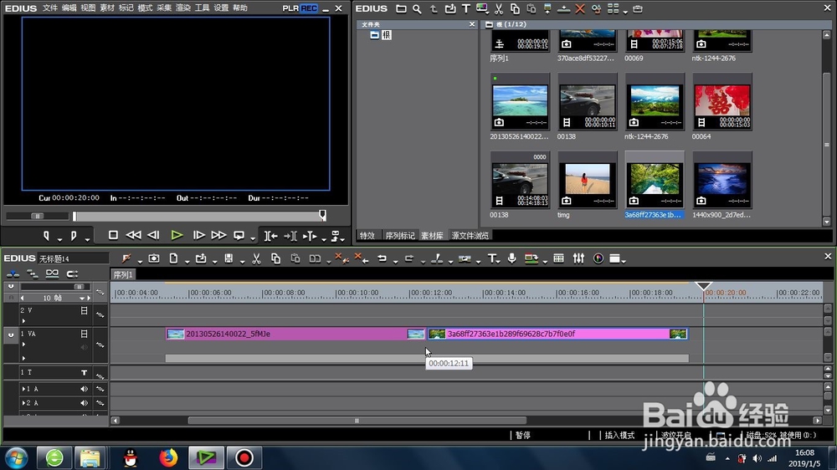This screenshot has width=837, height=470.
Task: Step back one frame in the player
Action: tap(154, 235)
